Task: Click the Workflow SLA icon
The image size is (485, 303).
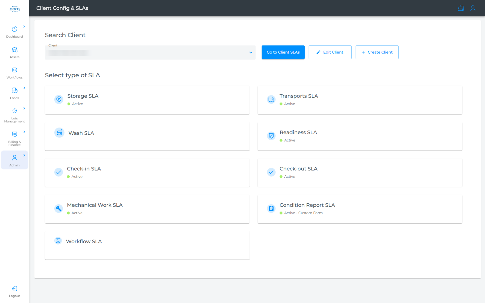Action: click(58, 241)
